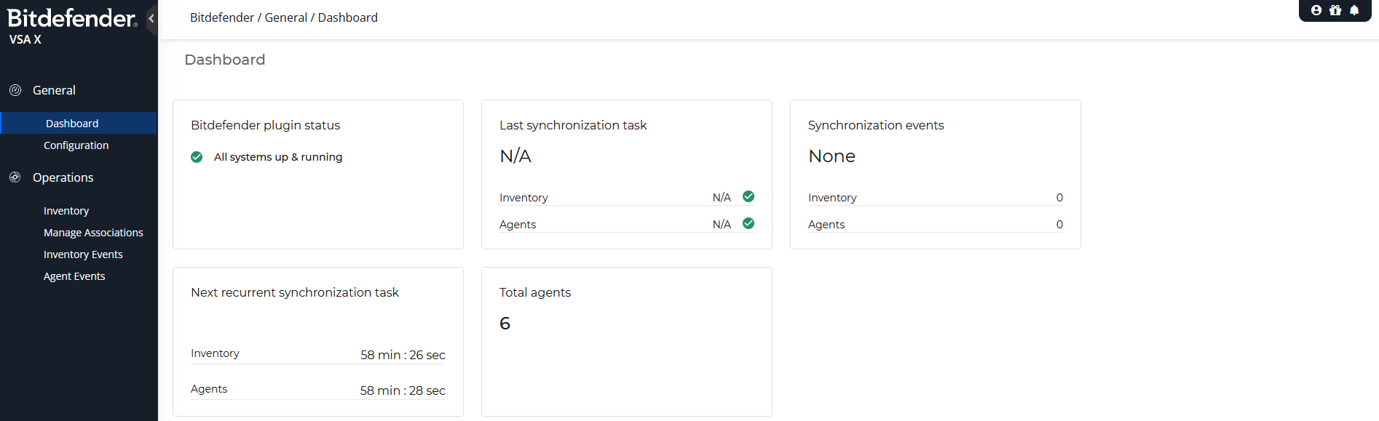1379x421 pixels.
Task: Expand the General navigation section
Action: pos(53,89)
